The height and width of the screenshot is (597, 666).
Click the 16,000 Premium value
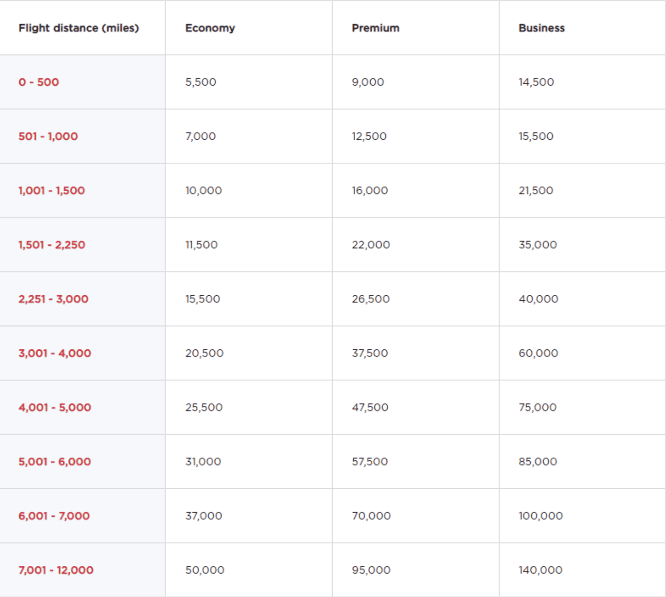370,191
